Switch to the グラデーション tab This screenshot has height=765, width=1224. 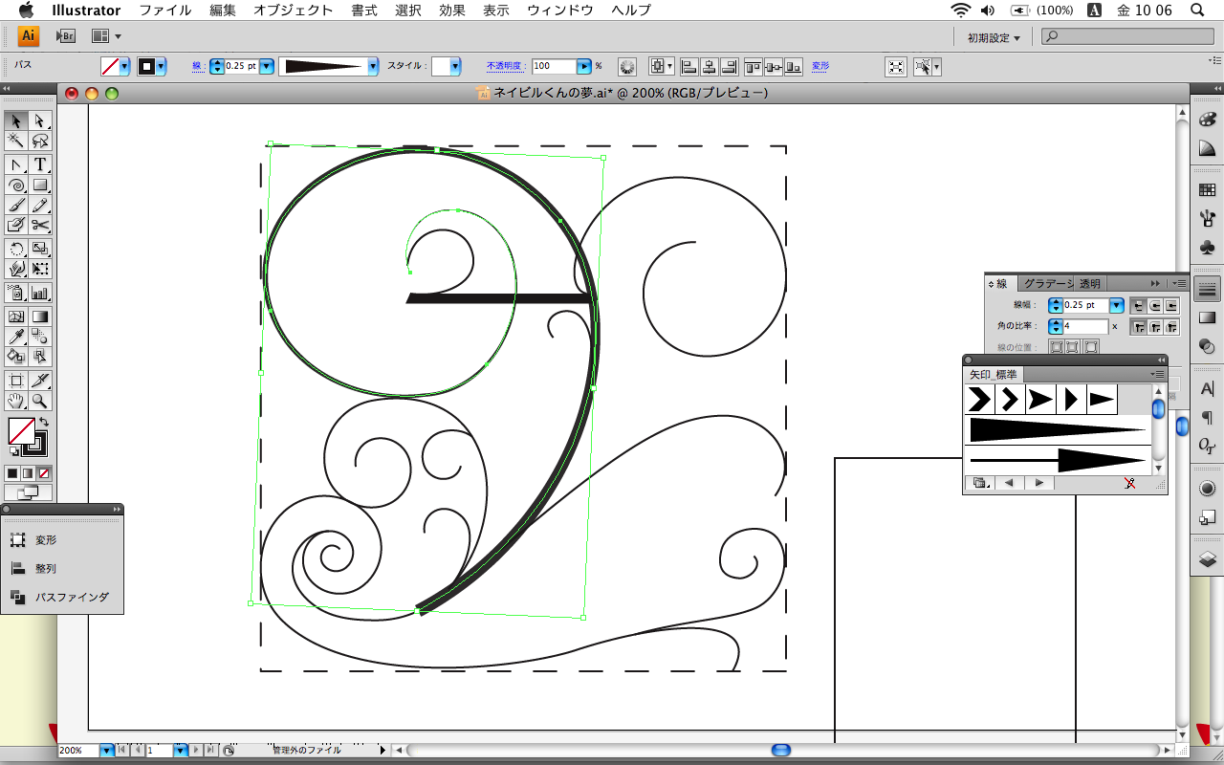[1046, 284]
